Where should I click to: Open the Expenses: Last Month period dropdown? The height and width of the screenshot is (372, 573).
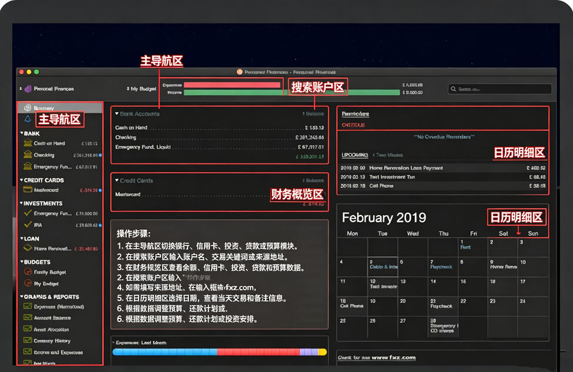click(x=140, y=343)
